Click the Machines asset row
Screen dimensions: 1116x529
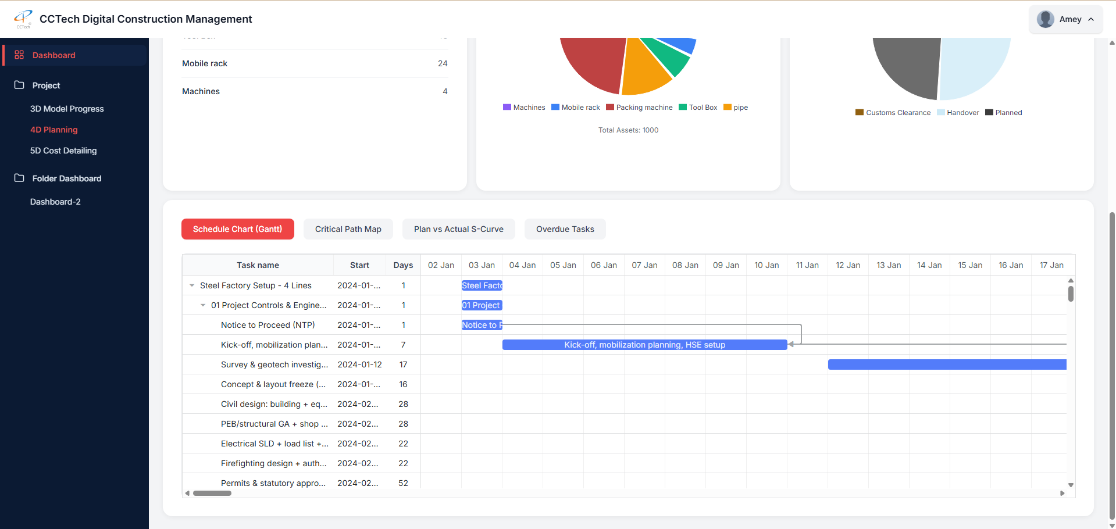315,91
